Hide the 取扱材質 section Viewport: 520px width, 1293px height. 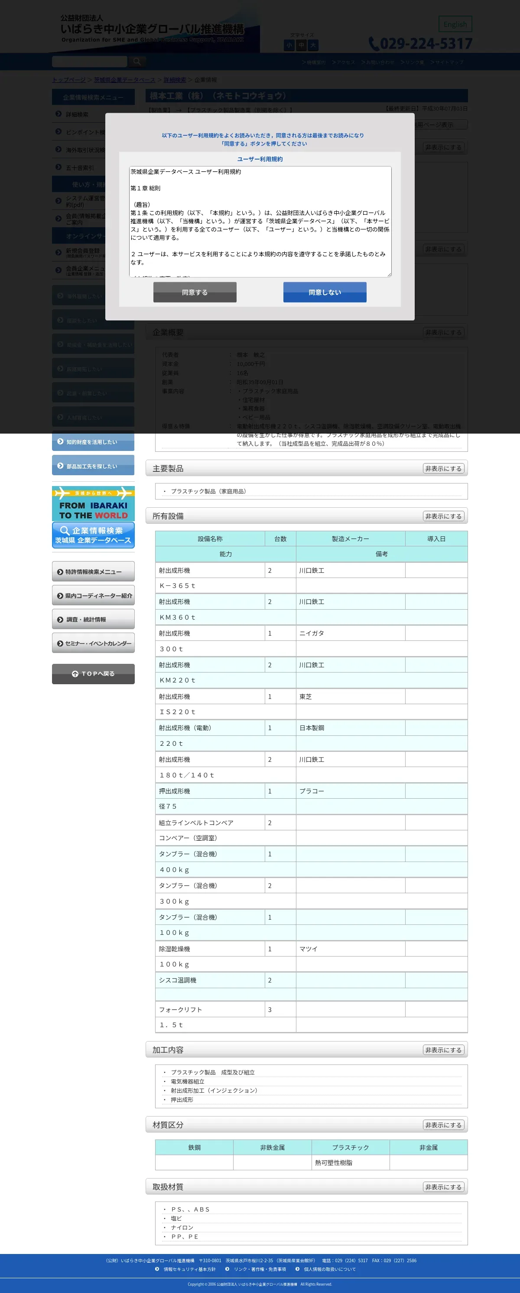[x=443, y=1187]
